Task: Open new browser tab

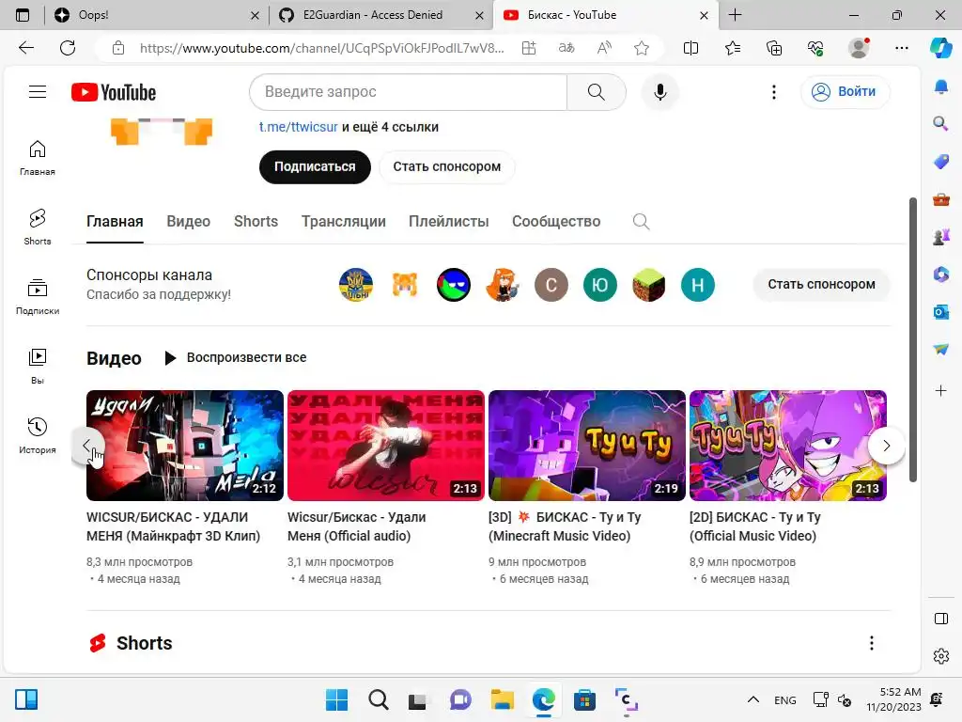Action: tap(735, 15)
